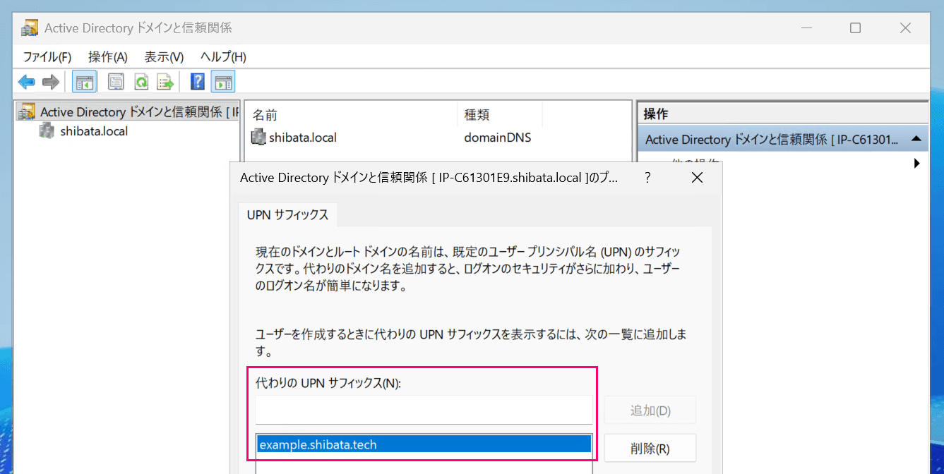The width and height of the screenshot is (944, 474).
Task: Click the 操作 pane header
Action: [x=783, y=114]
